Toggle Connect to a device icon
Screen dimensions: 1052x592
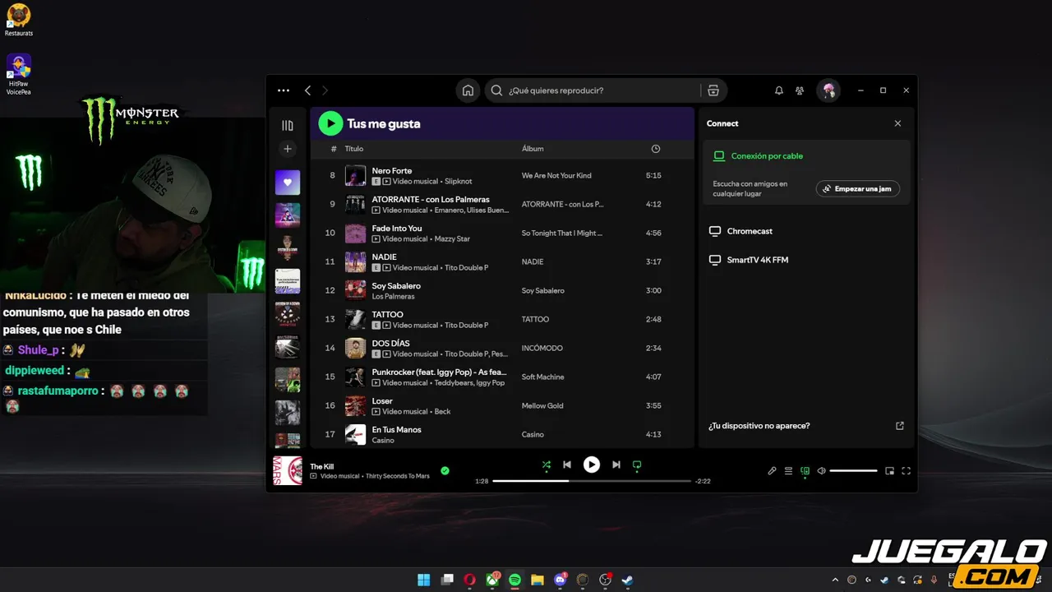805,471
